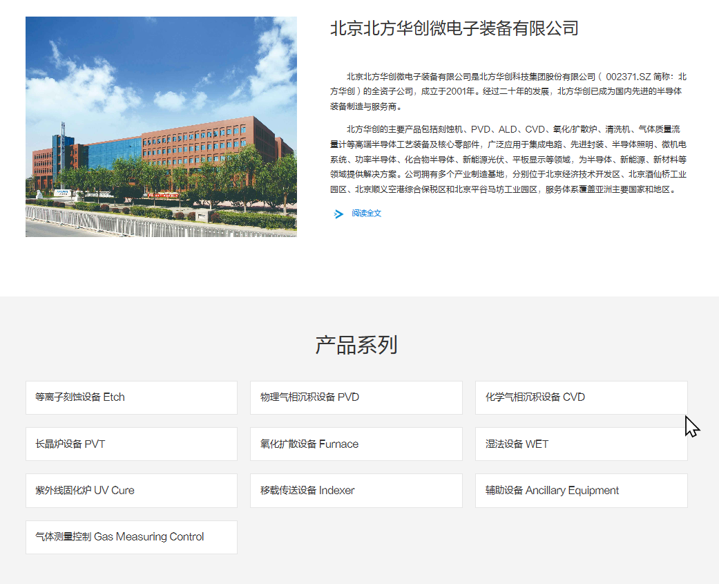The image size is (719, 584).
Task: Select 物理气相沉积设备 PVD product series
Action: (356, 398)
